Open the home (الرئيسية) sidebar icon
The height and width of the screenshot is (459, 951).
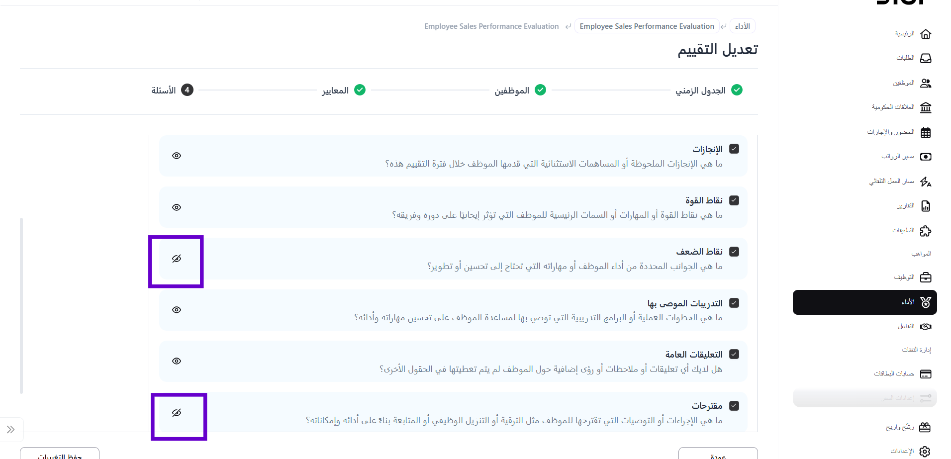[925, 34]
